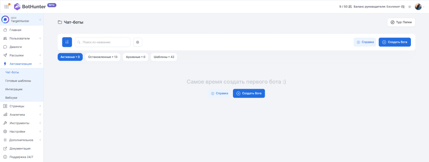Click the paper plane icon beside Рассылки
The height and width of the screenshot is (162, 429).
[x=5, y=55]
